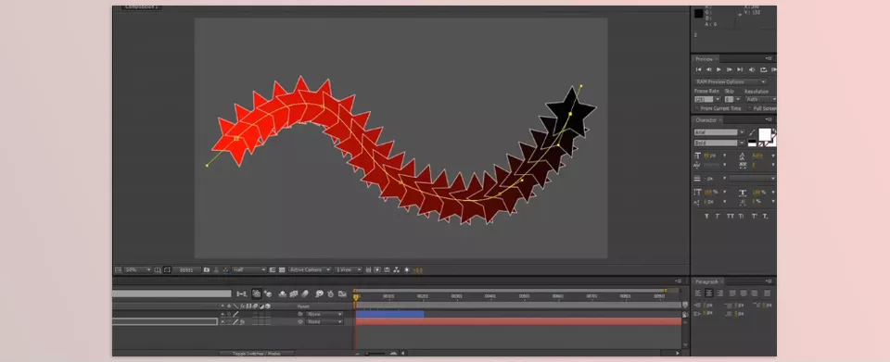This screenshot has height=362, width=890.
Task: Toggle region of interest icon
Action: click(273, 270)
